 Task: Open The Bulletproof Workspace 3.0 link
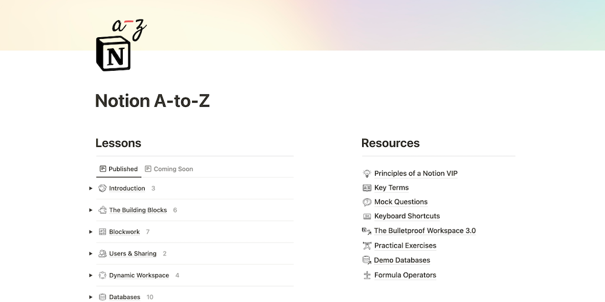click(x=424, y=231)
